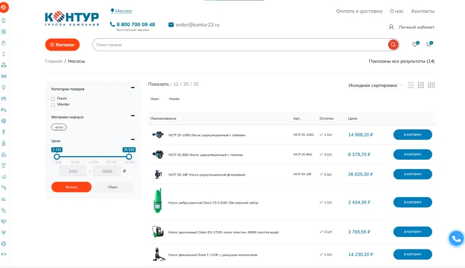Viewport: 465px width, 268px height.
Task: Open Личный кабинет account link
Action: coord(416,27)
